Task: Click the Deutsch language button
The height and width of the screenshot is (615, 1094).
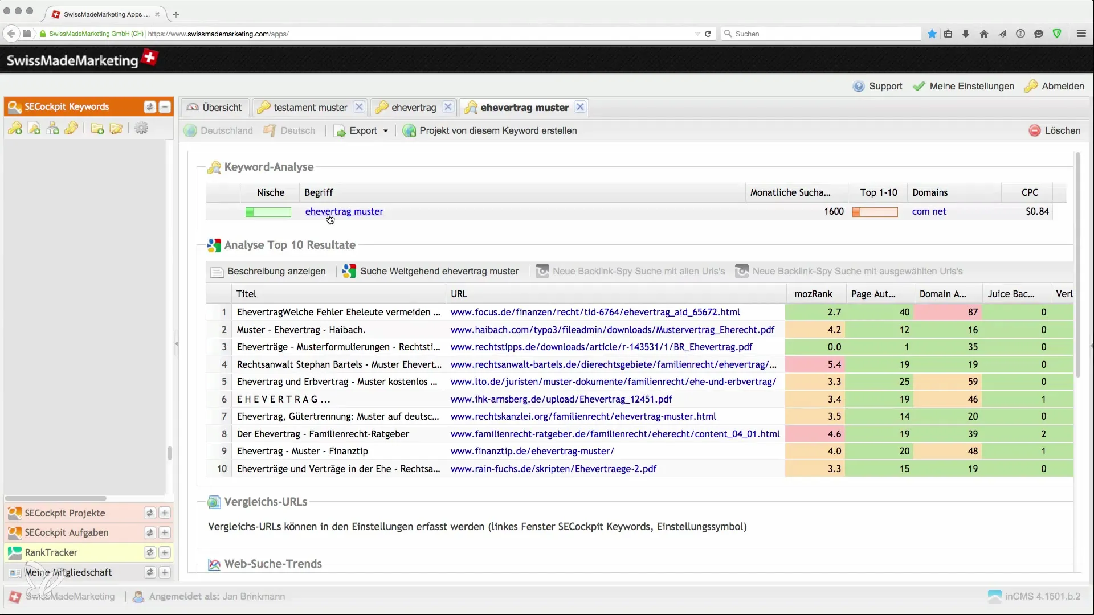Action: coord(289,131)
